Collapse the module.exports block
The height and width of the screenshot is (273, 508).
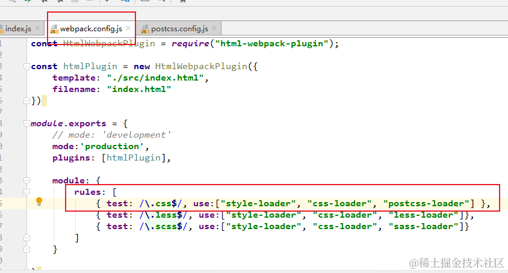click(x=26, y=123)
